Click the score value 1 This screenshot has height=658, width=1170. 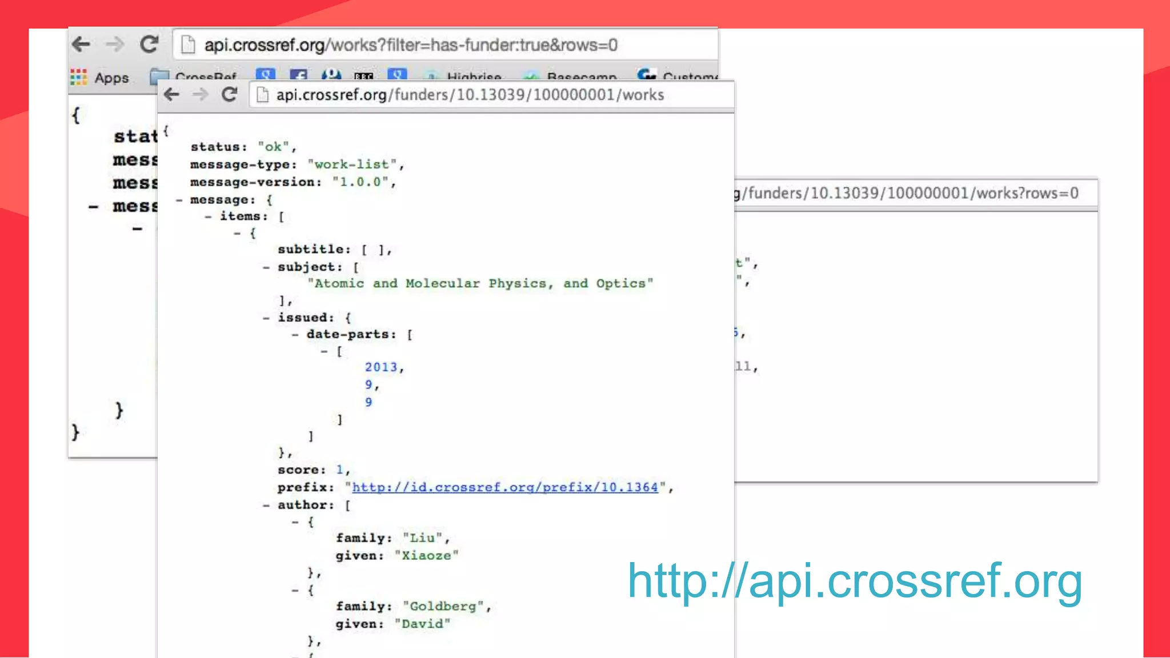tap(340, 470)
